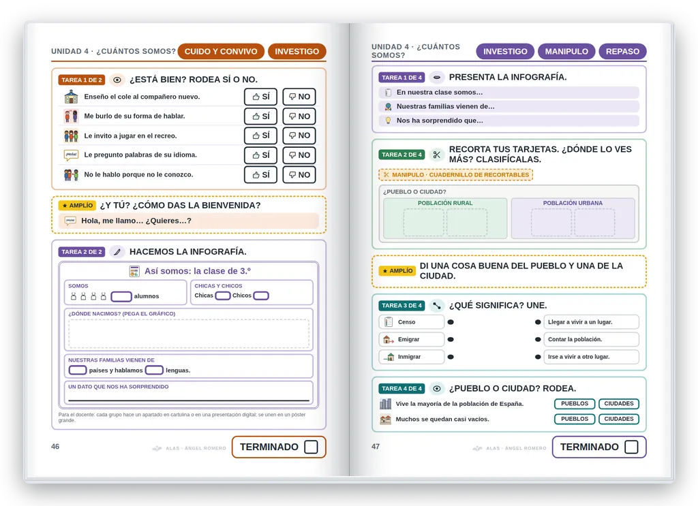The width and height of the screenshot is (698, 506).
Task: Click the answer box before "lenguas"
Action: click(x=154, y=370)
